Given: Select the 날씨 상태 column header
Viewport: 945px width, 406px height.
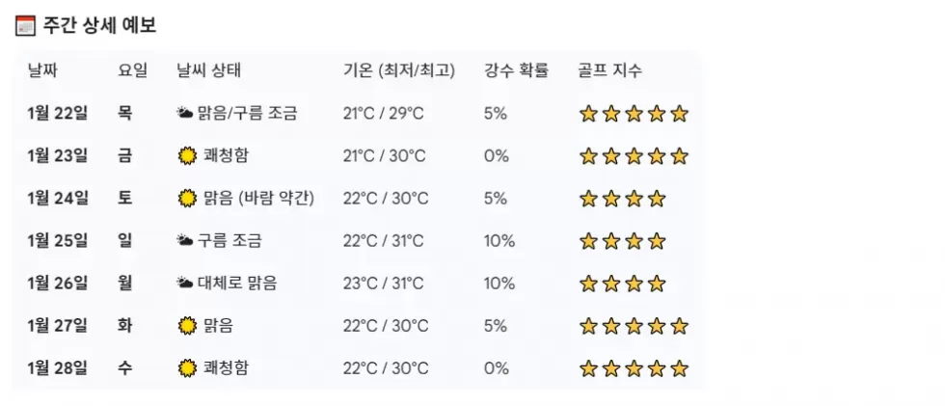Looking at the screenshot, I should tap(209, 70).
